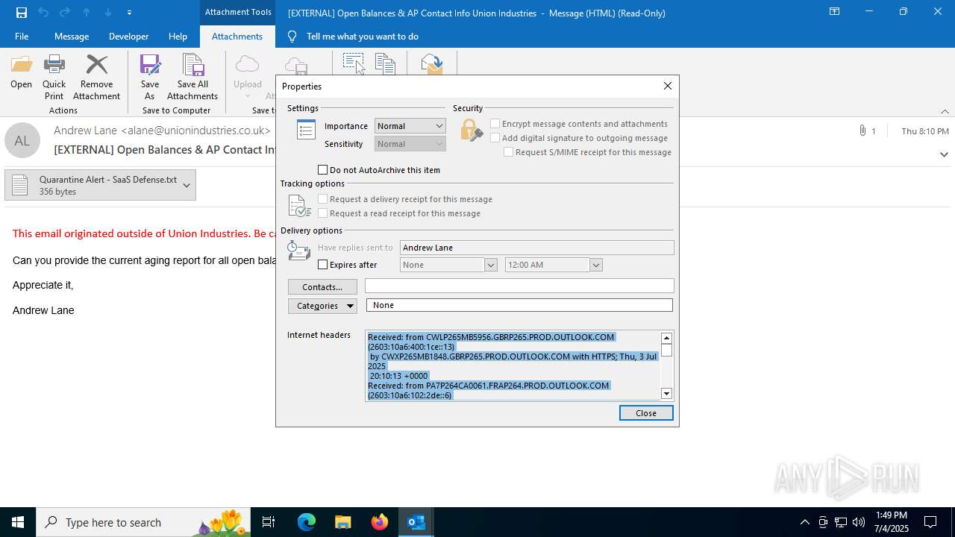Click the AL sender avatar
Viewport: 955px width, 537px height.
coord(22,140)
